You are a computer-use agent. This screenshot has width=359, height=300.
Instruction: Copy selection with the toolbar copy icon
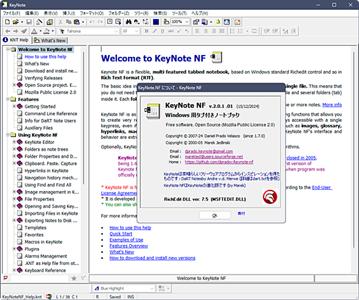click(69, 22)
